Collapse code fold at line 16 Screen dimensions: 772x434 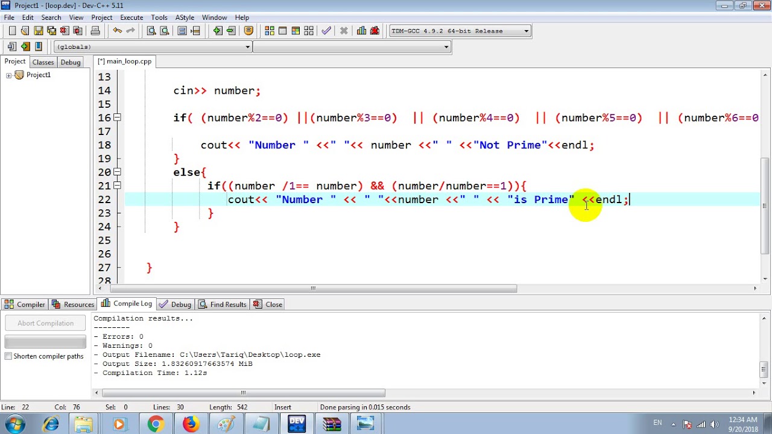point(117,118)
